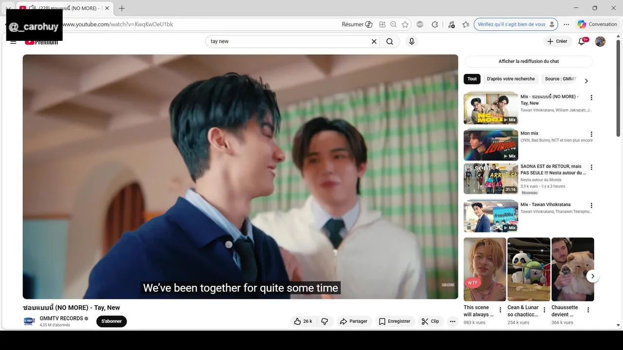The width and height of the screenshot is (623, 350).
Task: Click the Partager share button
Action: [353, 321]
